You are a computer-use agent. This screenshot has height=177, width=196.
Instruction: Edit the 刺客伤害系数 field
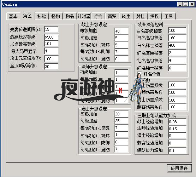(x=177, y=107)
